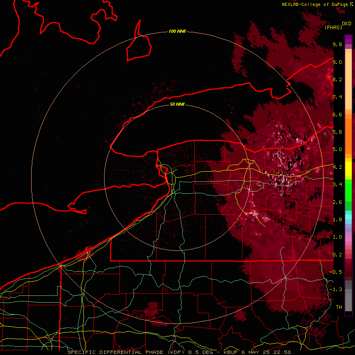Select the 2.6 value on color scale

(x=337, y=202)
